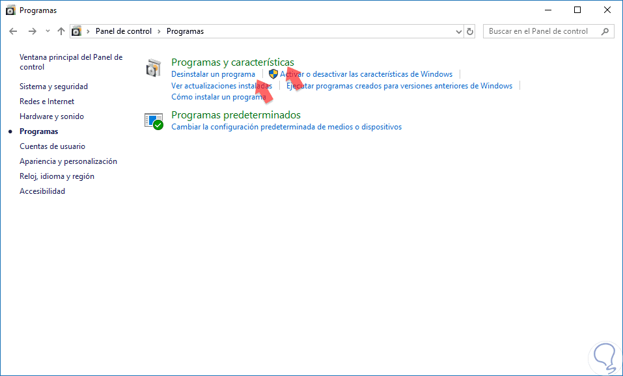Select Programas in the address breadcrumb

[x=185, y=31]
